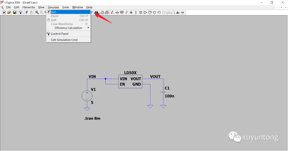288x151 pixels.
Task: Open the Hierarchy menu
Action: coord(29,7)
